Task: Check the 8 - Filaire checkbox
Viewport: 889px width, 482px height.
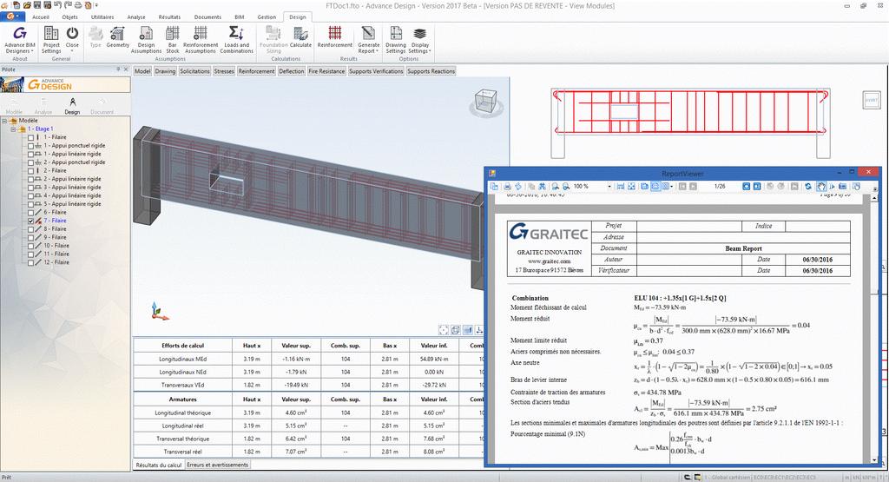Action: pyautogui.click(x=30, y=229)
